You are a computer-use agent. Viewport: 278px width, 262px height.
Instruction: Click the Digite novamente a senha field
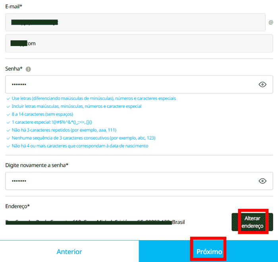[x=139, y=181]
